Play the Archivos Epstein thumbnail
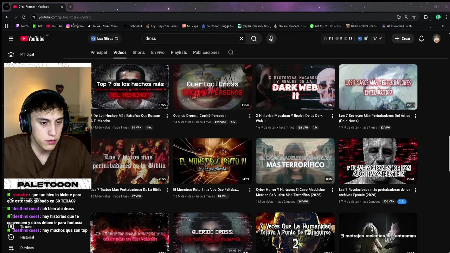This screenshot has width=450, height=253. pos(378,161)
